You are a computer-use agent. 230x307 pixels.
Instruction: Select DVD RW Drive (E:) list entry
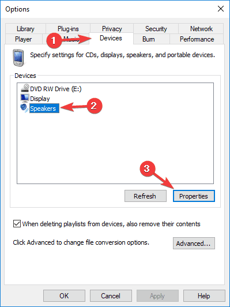coord(51,89)
